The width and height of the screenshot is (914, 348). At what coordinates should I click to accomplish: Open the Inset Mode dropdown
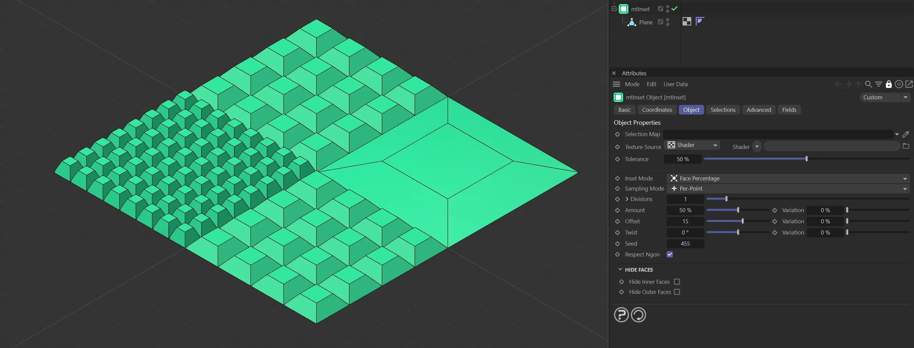pyautogui.click(x=788, y=178)
